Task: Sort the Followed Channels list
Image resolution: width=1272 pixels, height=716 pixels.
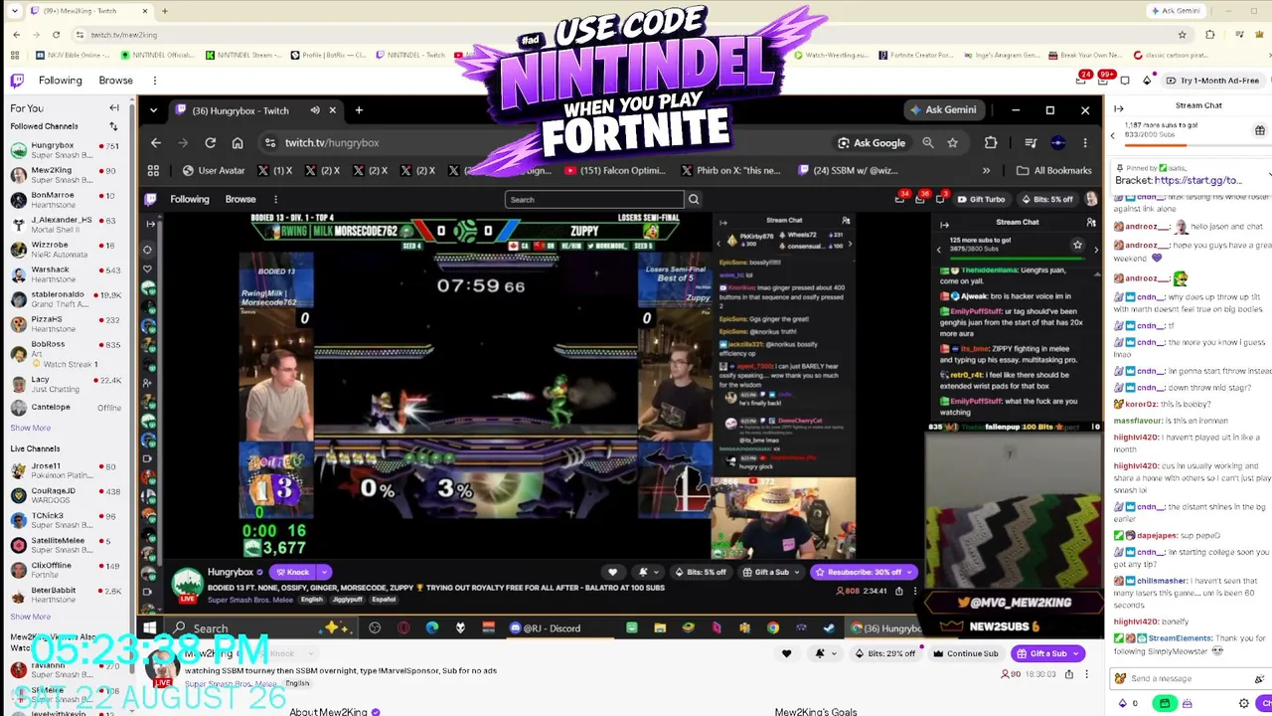Action: point(113,126)
